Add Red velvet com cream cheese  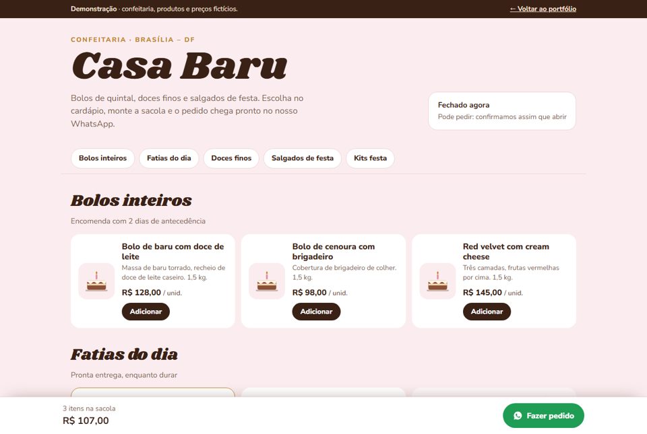(487, 312)
